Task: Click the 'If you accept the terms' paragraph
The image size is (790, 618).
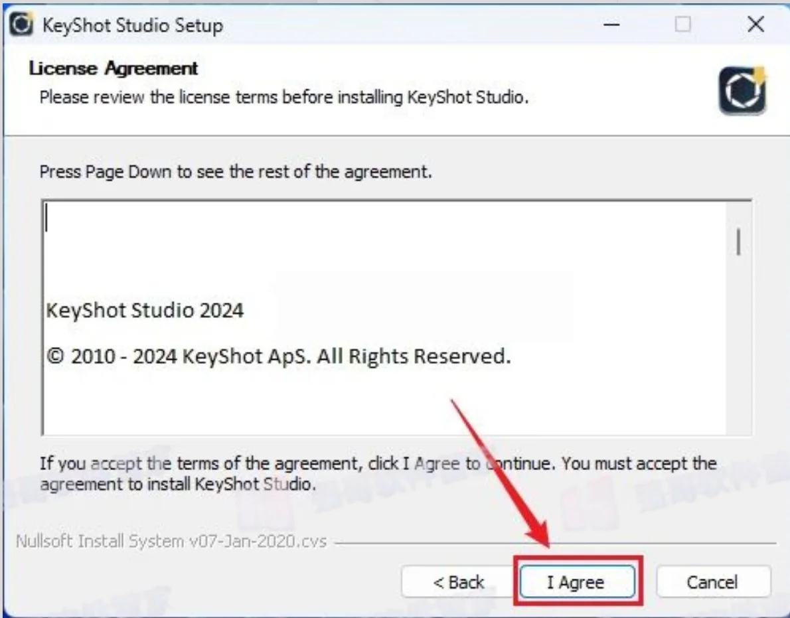Action: [378, 473]
